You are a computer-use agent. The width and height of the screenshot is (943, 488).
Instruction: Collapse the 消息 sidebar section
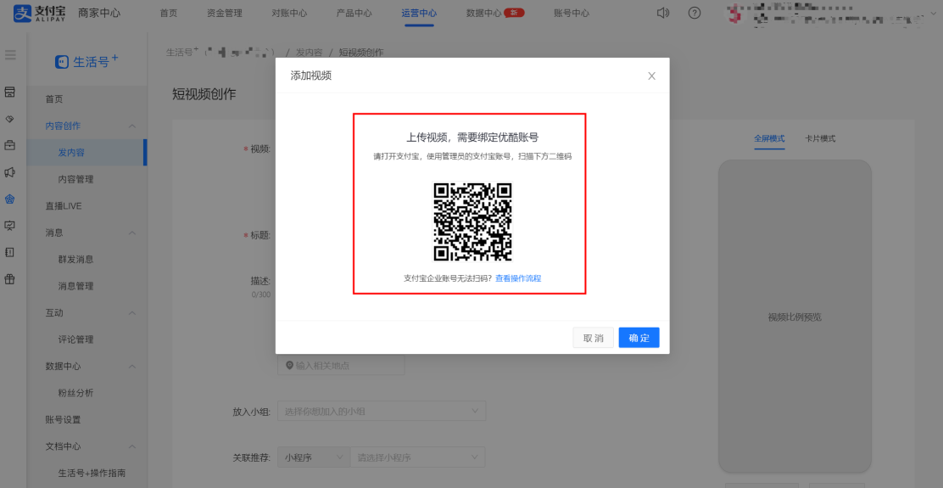tap(132, 233)
